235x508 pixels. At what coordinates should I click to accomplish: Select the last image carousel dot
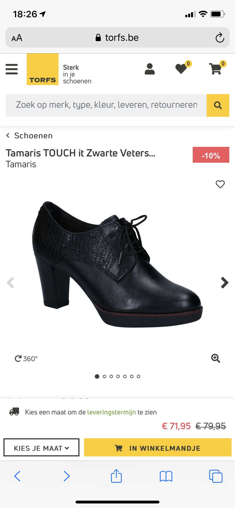point(139,376)
